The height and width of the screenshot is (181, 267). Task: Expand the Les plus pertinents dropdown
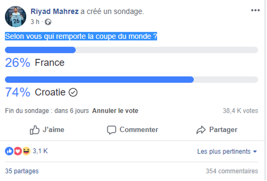pos(224,152)
